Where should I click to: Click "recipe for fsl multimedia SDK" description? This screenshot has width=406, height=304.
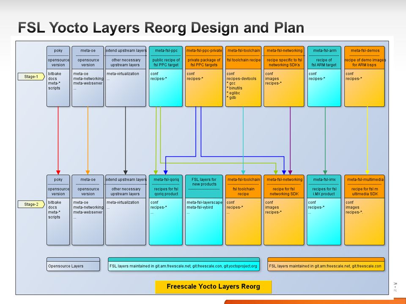tap(365, 191)
